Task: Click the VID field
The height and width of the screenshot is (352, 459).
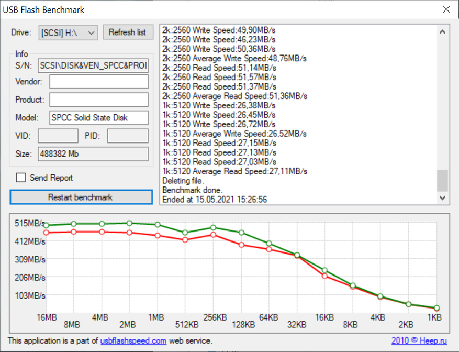Action: [x=58, y=136]
